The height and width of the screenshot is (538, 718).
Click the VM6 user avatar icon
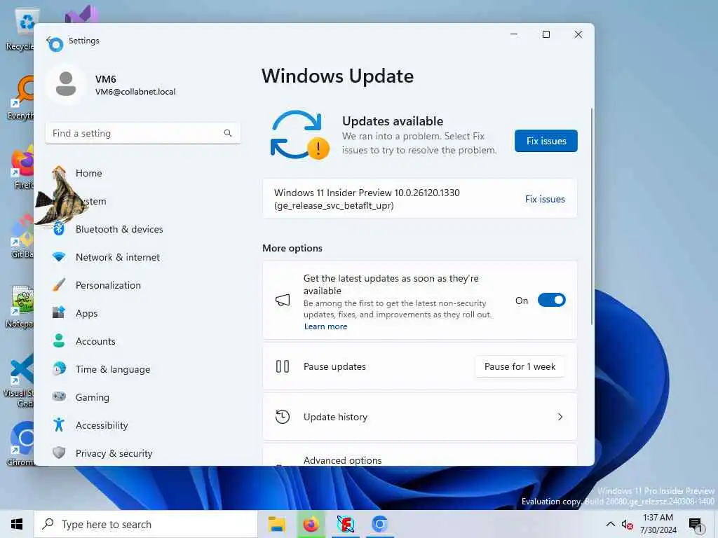66,85
